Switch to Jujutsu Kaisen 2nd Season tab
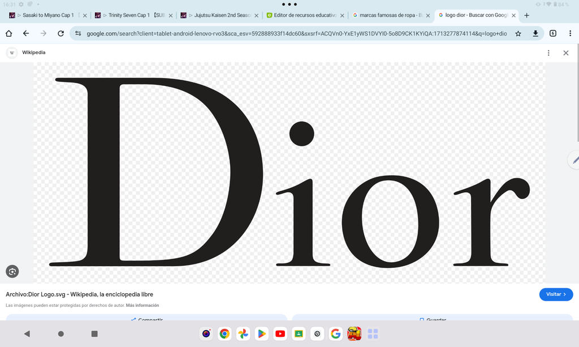 [215, 15]
